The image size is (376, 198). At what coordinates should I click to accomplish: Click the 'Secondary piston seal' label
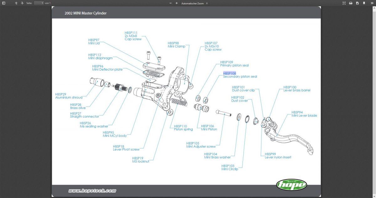point(240,77)
